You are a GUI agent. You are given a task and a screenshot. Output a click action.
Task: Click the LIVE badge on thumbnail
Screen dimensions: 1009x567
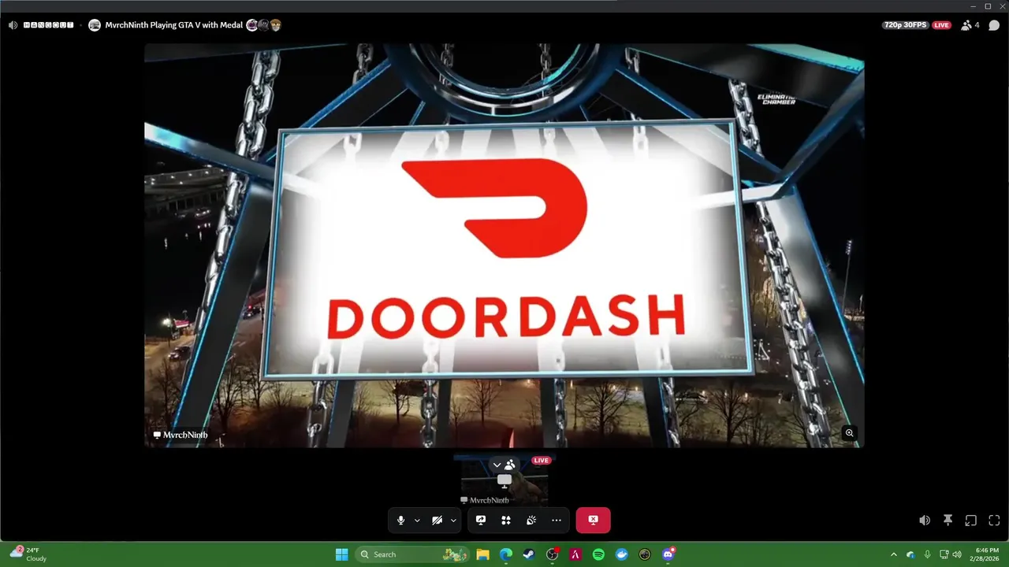(x=541, y=461)
